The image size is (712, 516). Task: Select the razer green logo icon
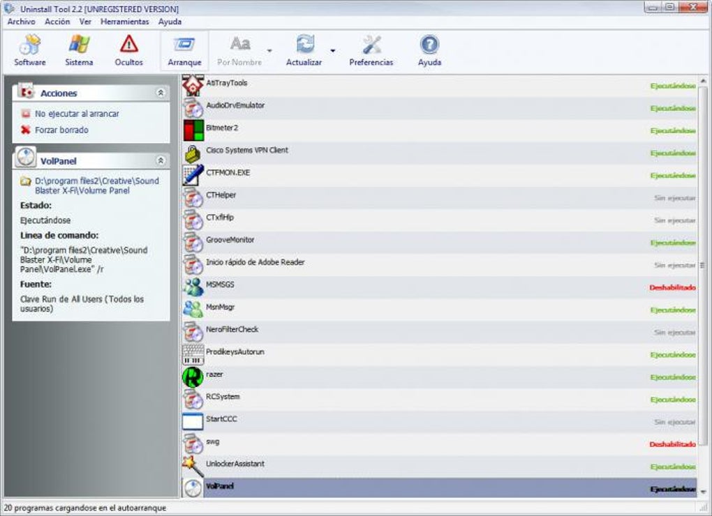point(193,377)
